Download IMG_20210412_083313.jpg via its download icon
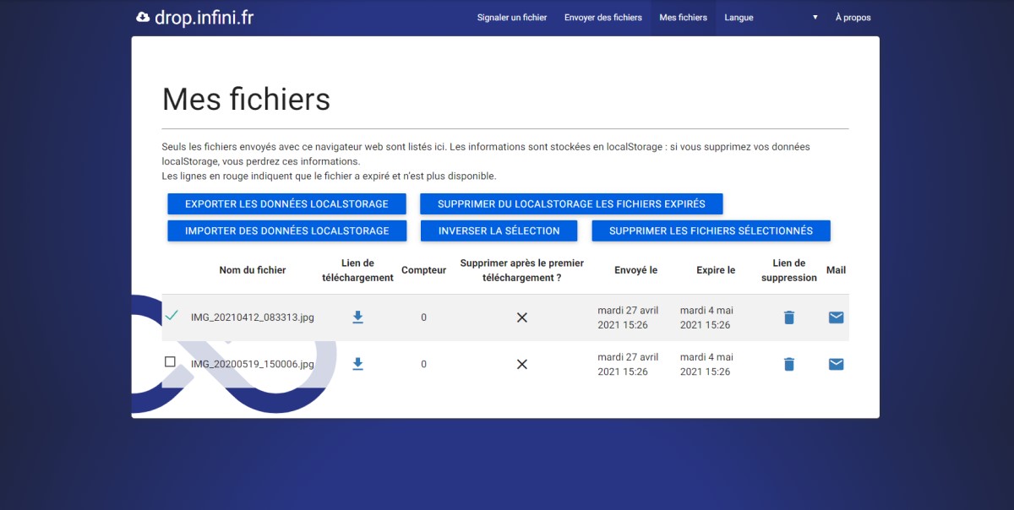 tap(357, 317)
